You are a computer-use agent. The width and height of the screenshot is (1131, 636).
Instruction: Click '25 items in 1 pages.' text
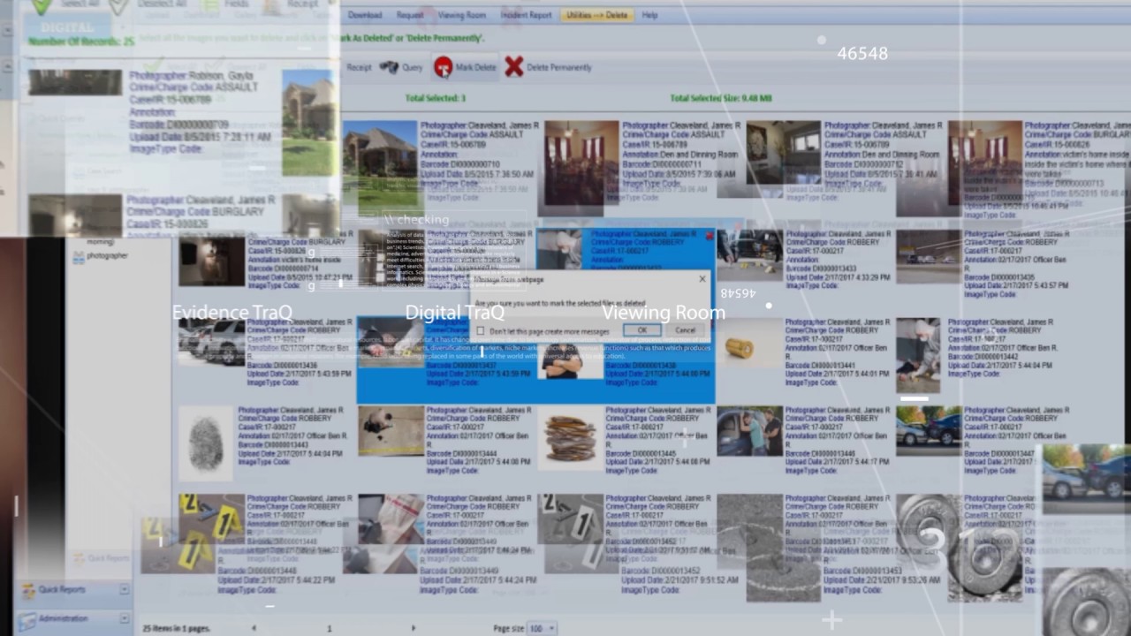[178, 628]
